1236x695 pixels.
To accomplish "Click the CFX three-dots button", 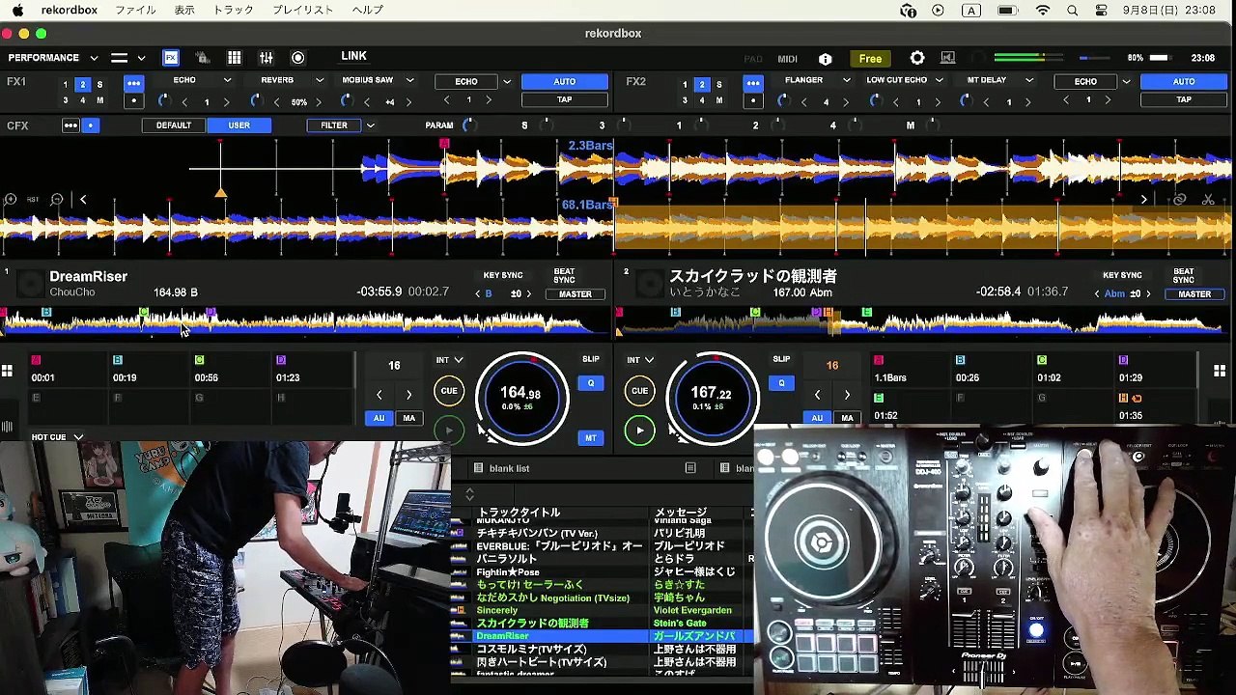I will [x=70, y=125].
